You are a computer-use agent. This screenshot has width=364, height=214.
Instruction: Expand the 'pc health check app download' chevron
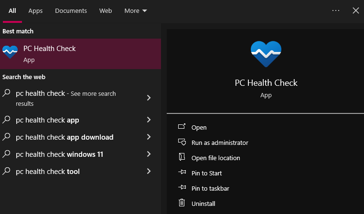149,137
